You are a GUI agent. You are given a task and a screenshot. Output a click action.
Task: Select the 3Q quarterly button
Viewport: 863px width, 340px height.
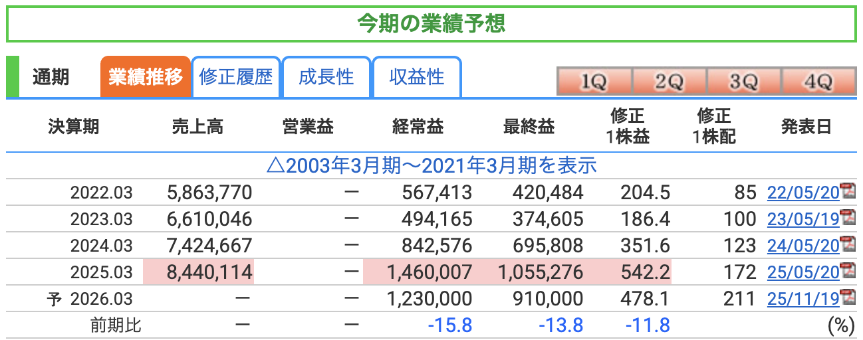tap(743, 82)
